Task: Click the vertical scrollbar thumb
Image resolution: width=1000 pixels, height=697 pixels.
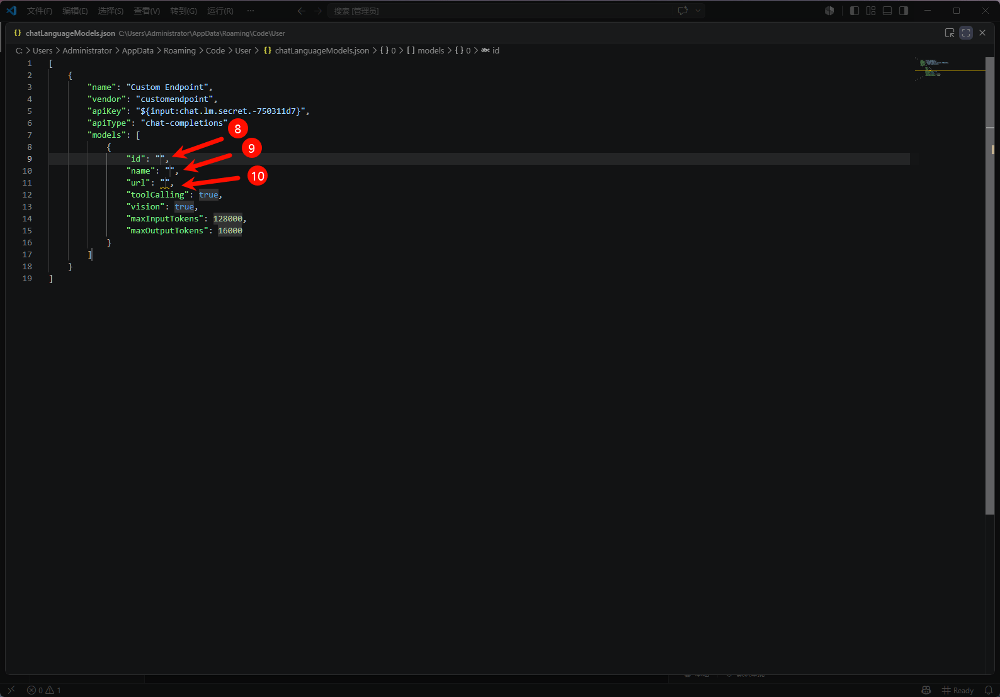Action: [x=990, y=286]
